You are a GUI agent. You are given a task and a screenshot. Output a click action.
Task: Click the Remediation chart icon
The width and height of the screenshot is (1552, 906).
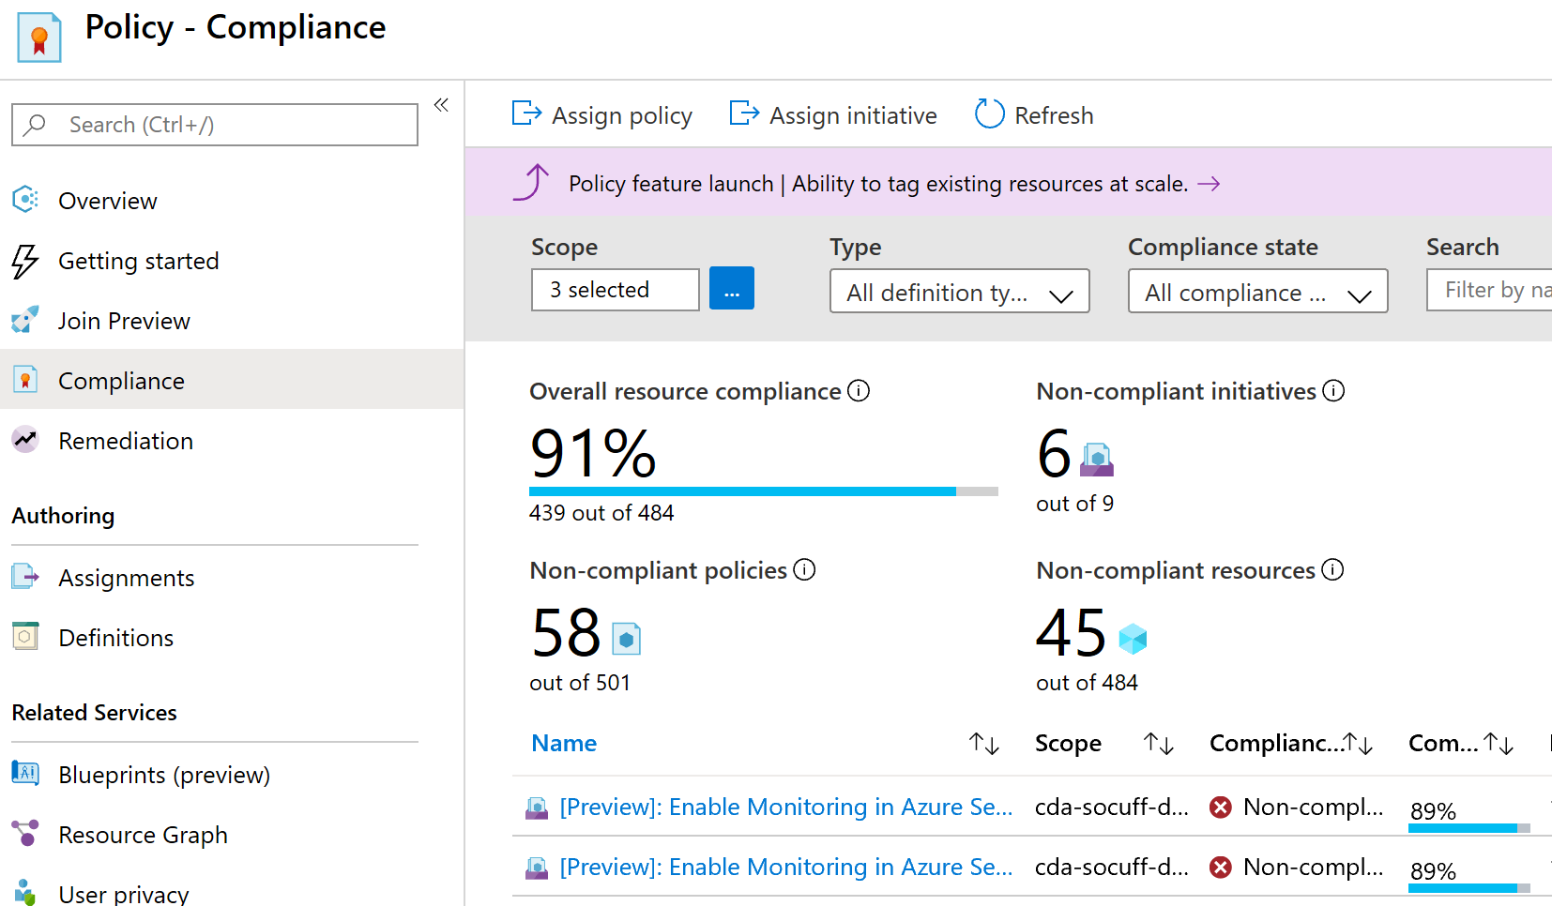click(x=25, y=439)
